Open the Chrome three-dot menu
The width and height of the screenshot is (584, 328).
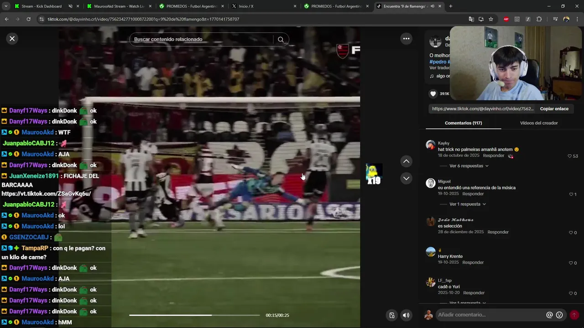577,19
